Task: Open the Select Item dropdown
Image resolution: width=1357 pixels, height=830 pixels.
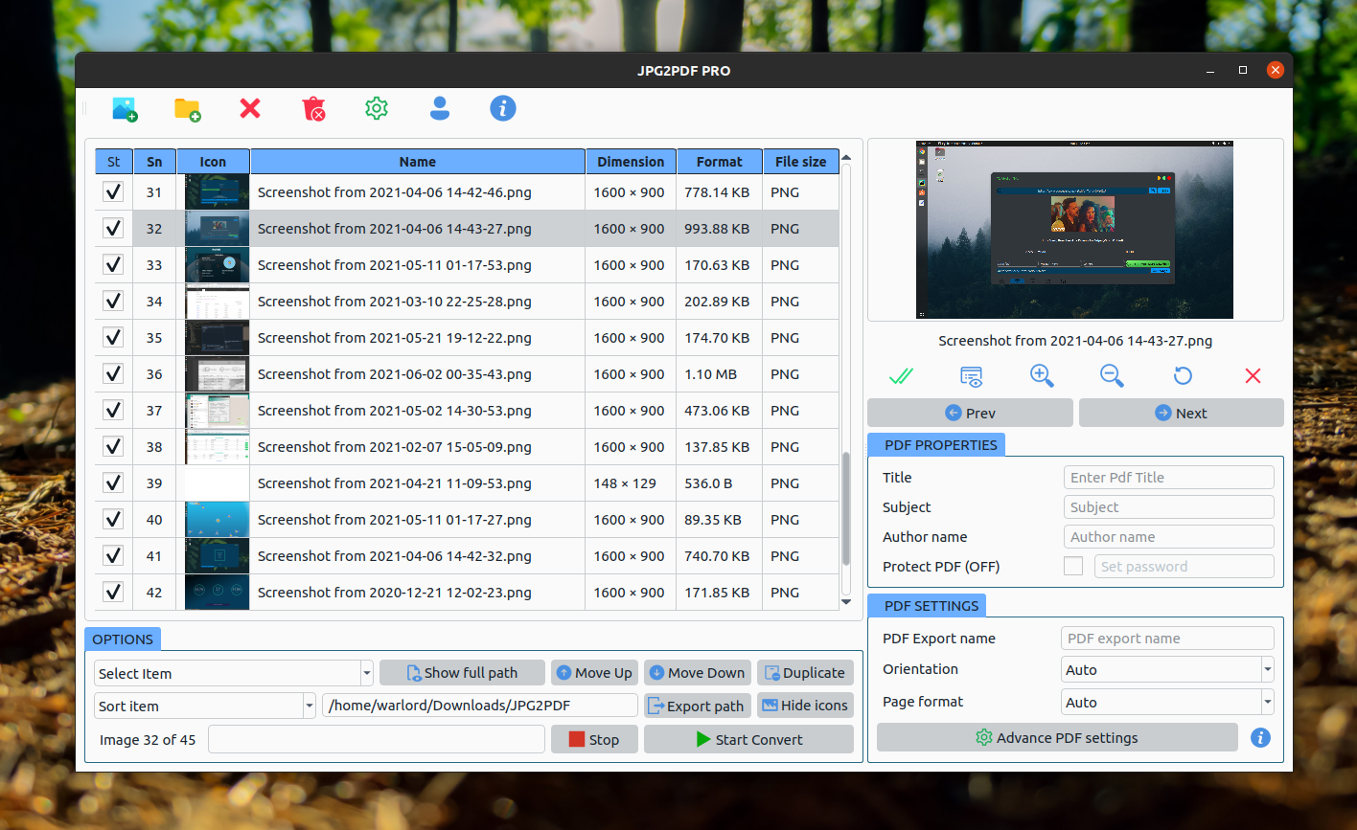Action: pyautogui.click(x=234, y=673)
